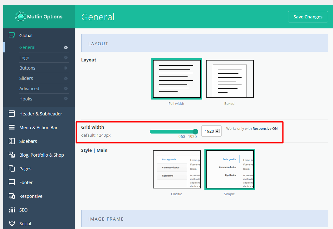The image size is (333, 229).
Task: Click the Footer icon in sidebar
Action: [x=12, y=182]
